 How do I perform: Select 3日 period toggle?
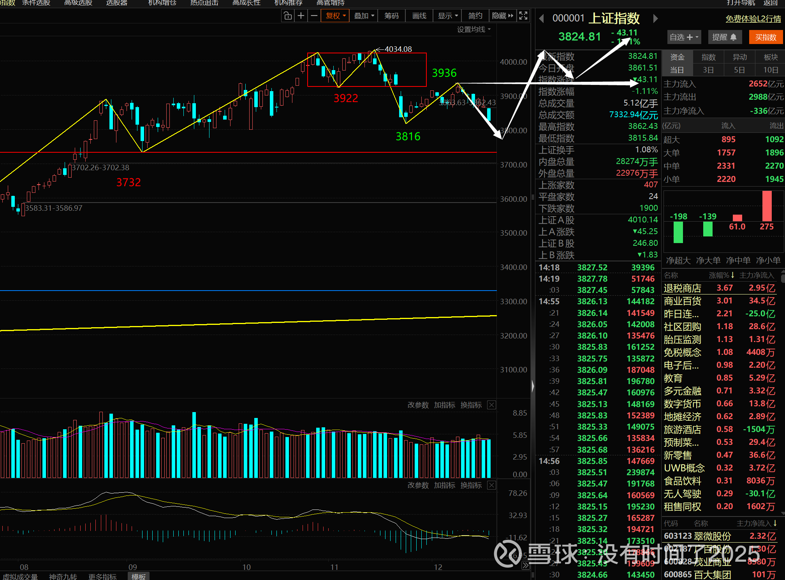[708, 70]
